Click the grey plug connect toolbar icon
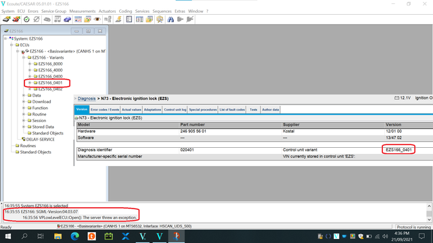Image resolution: width=433 pixels, height=243 pixels. point(180,20)
